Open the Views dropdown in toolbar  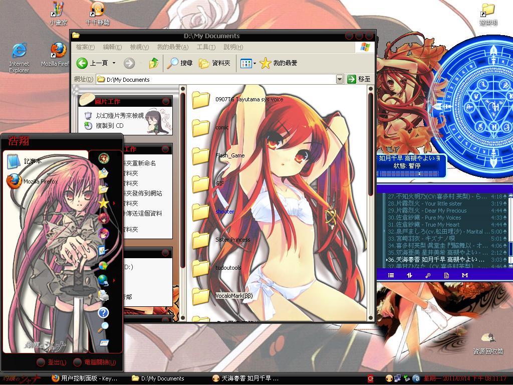tap(254, 63)
